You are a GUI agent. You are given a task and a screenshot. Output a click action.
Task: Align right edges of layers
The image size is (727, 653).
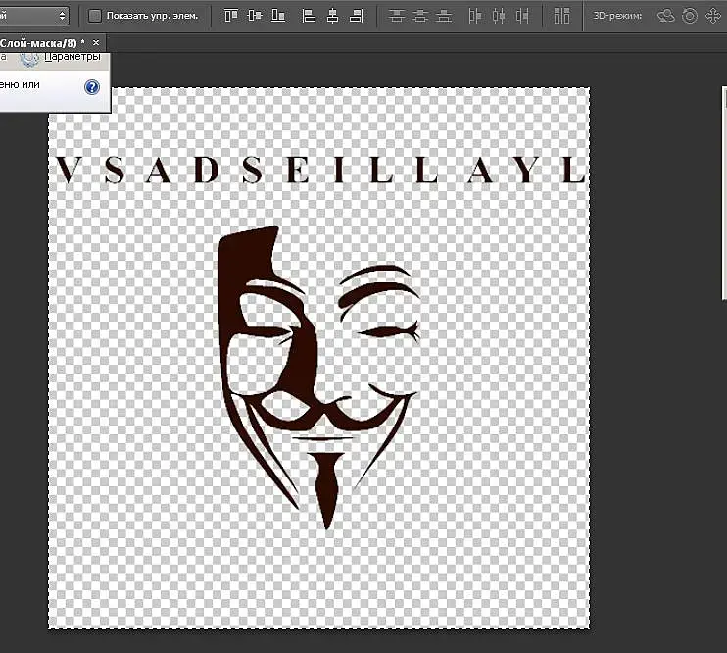click(356, 16)
